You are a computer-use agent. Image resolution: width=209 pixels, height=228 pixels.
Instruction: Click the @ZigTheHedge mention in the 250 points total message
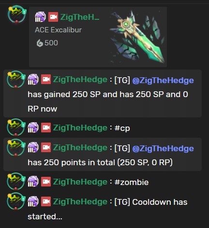tap(163, 148)
